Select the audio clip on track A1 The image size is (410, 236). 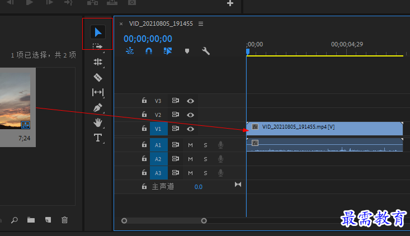click(324, 145)
